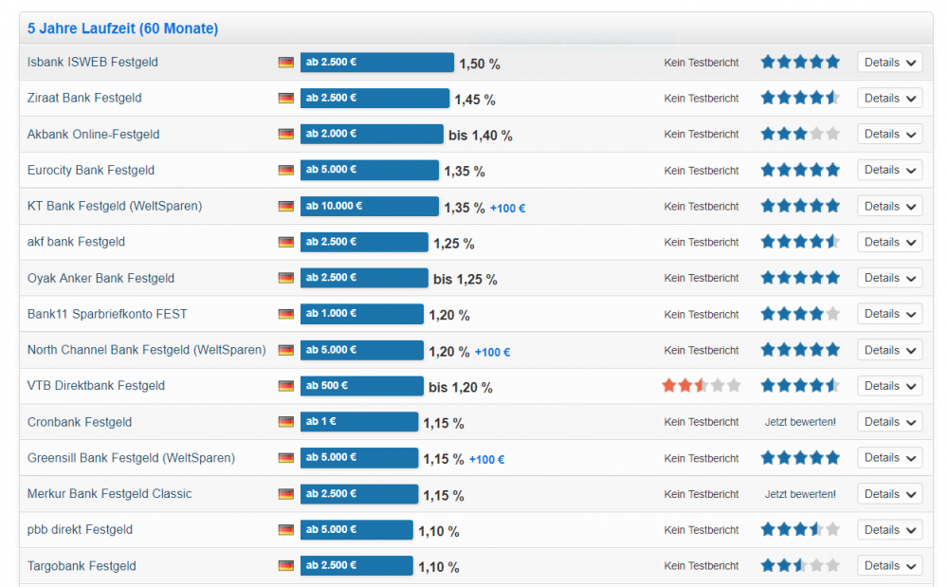Click the bis 1,40 % rate for Akbank
Screen dimensions: 948x587
coord(481,136)
